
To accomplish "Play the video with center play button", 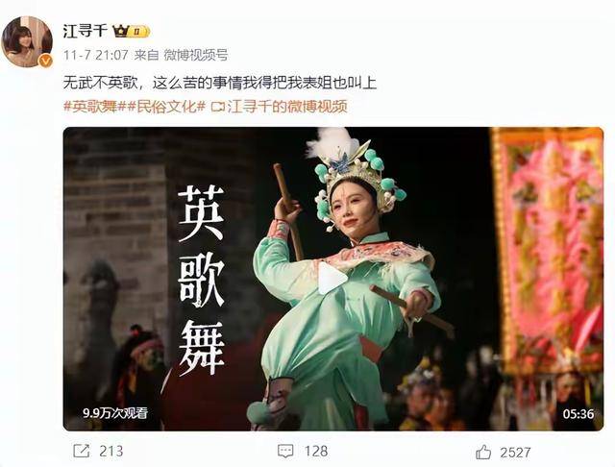I will (332, 278).
